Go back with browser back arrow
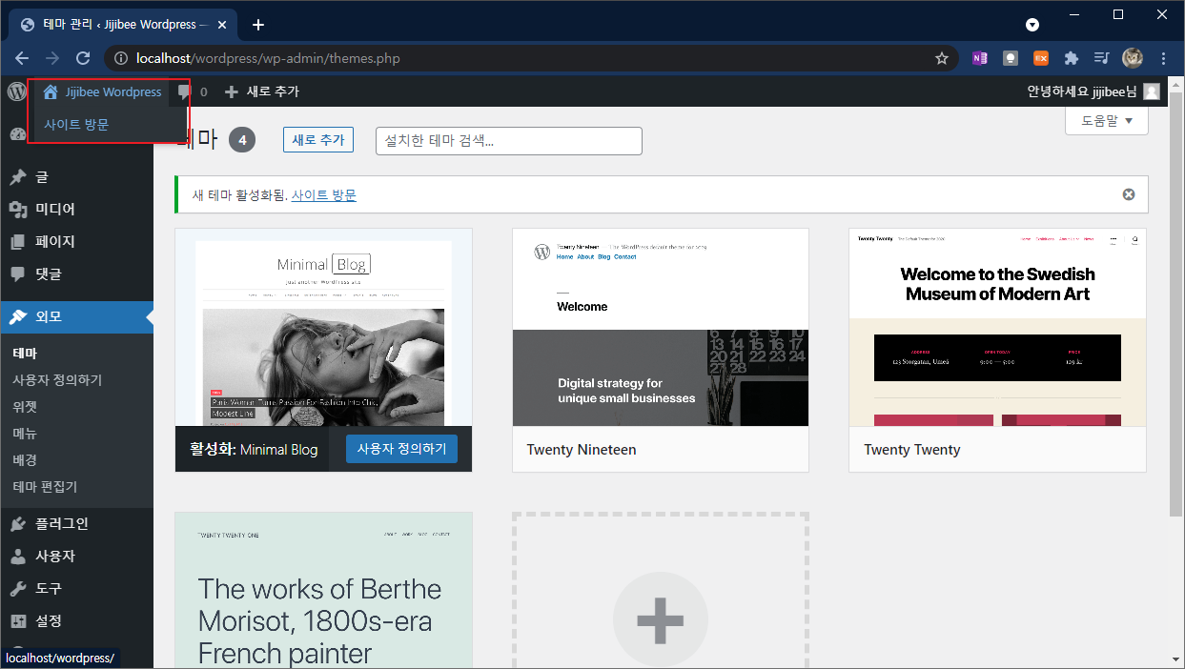 (x=22, y=58)
